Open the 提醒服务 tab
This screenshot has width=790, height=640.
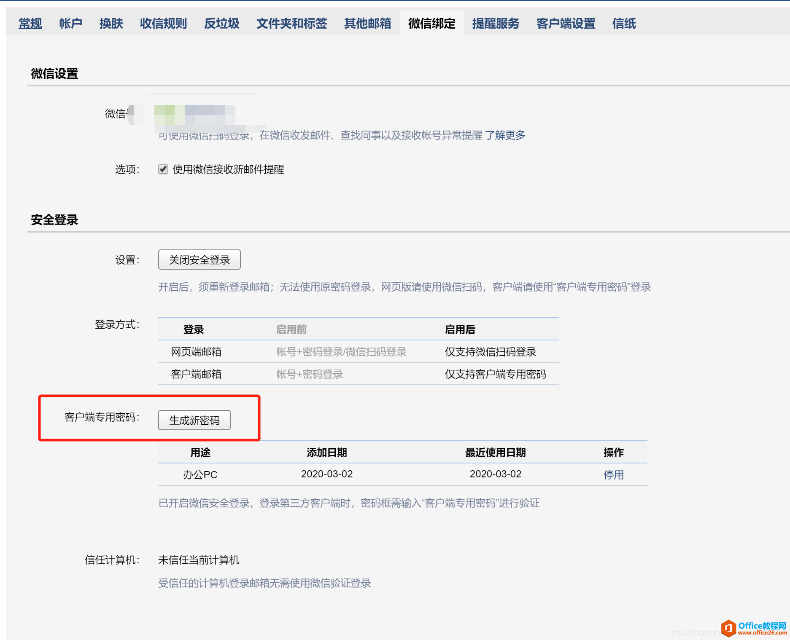(x=496, y=24)
